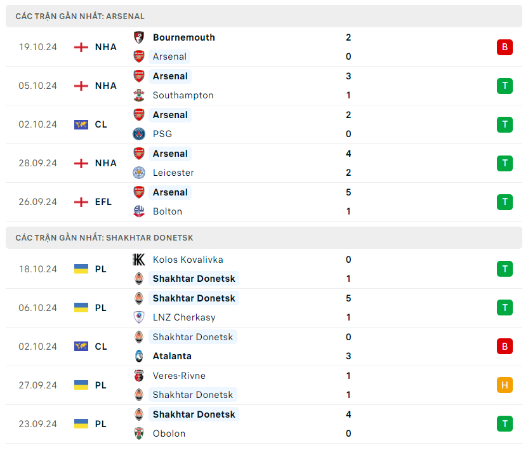Select the Southampton team name
The image size is (528, 450).
click(183, 95)
